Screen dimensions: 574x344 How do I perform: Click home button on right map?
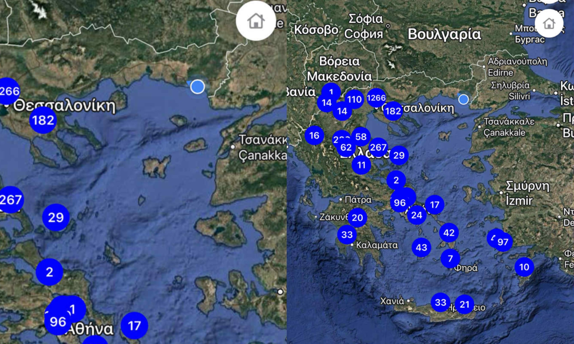549,23
